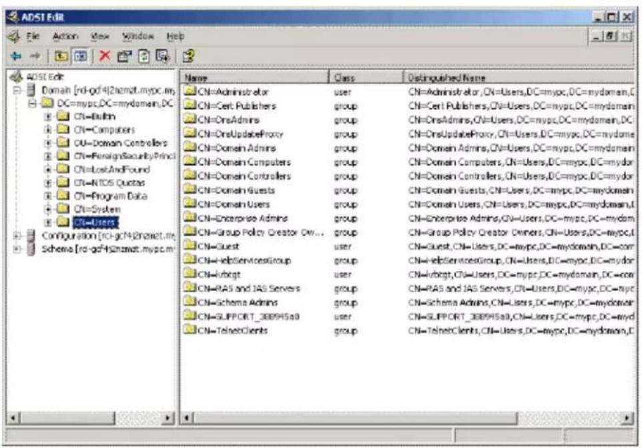Expand the CN=Builtin node
The image size is (642, 448).
(48, 117)
